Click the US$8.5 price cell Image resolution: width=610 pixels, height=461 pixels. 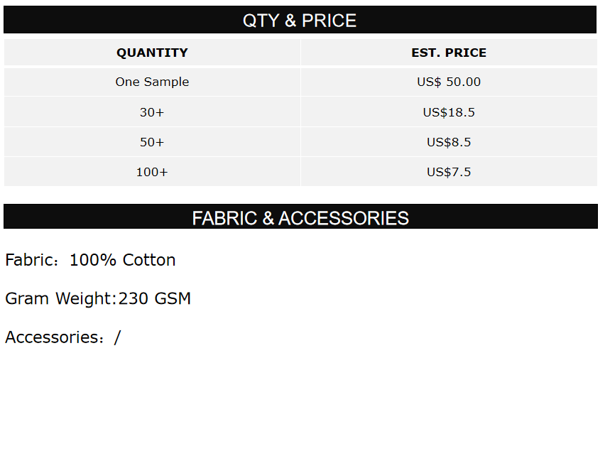click(449, 142)
